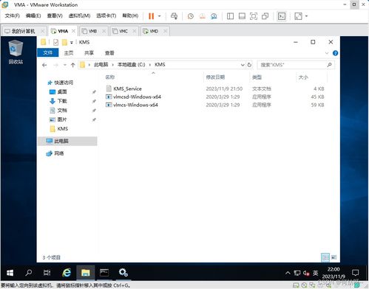The width and height of the screenshot is (369, 289).
Task: Switch to the VMD tab
Action: pyautogui.click(x=155, y=31)
